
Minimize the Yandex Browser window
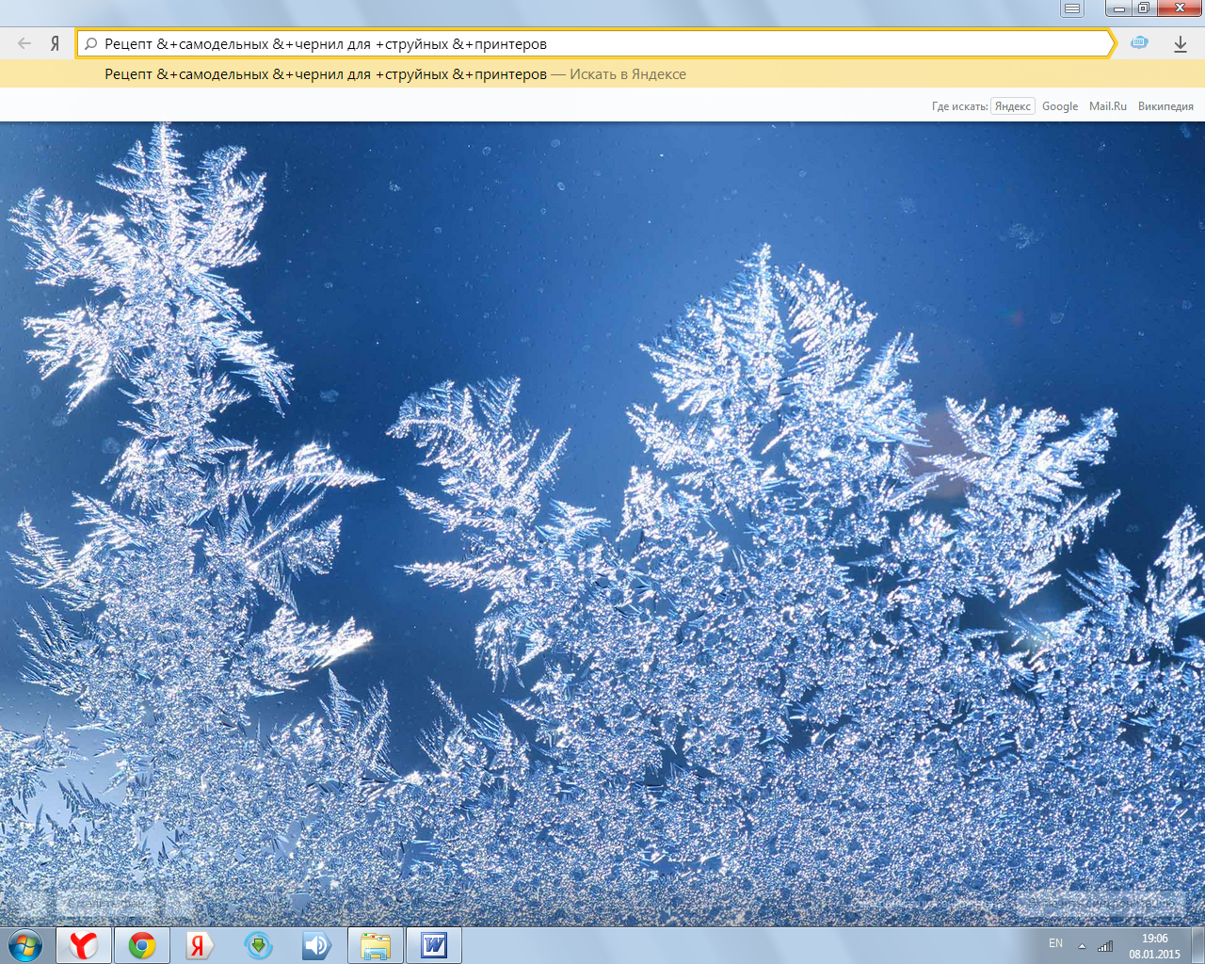pyautogui.click(x=1119, y=8)
